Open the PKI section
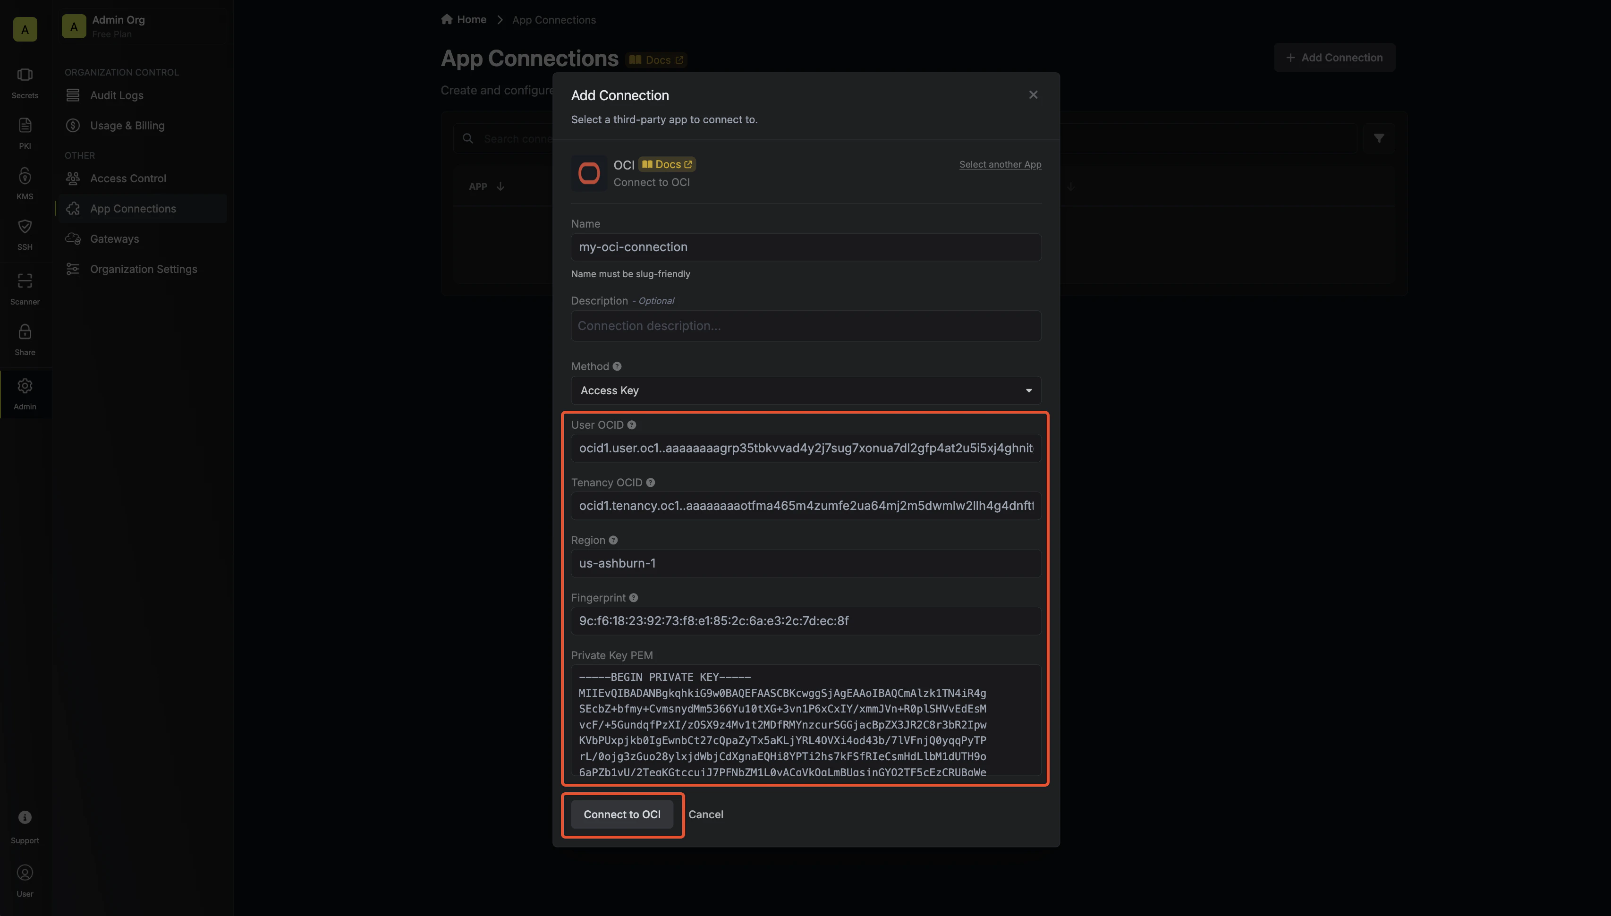Image resolution: width=1611 pixels, height=916 pixels. pyautogui.click(x=25, y=133)
